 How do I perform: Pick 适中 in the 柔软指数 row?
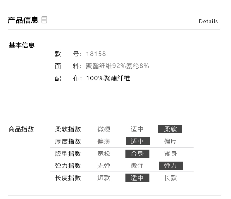137,129
